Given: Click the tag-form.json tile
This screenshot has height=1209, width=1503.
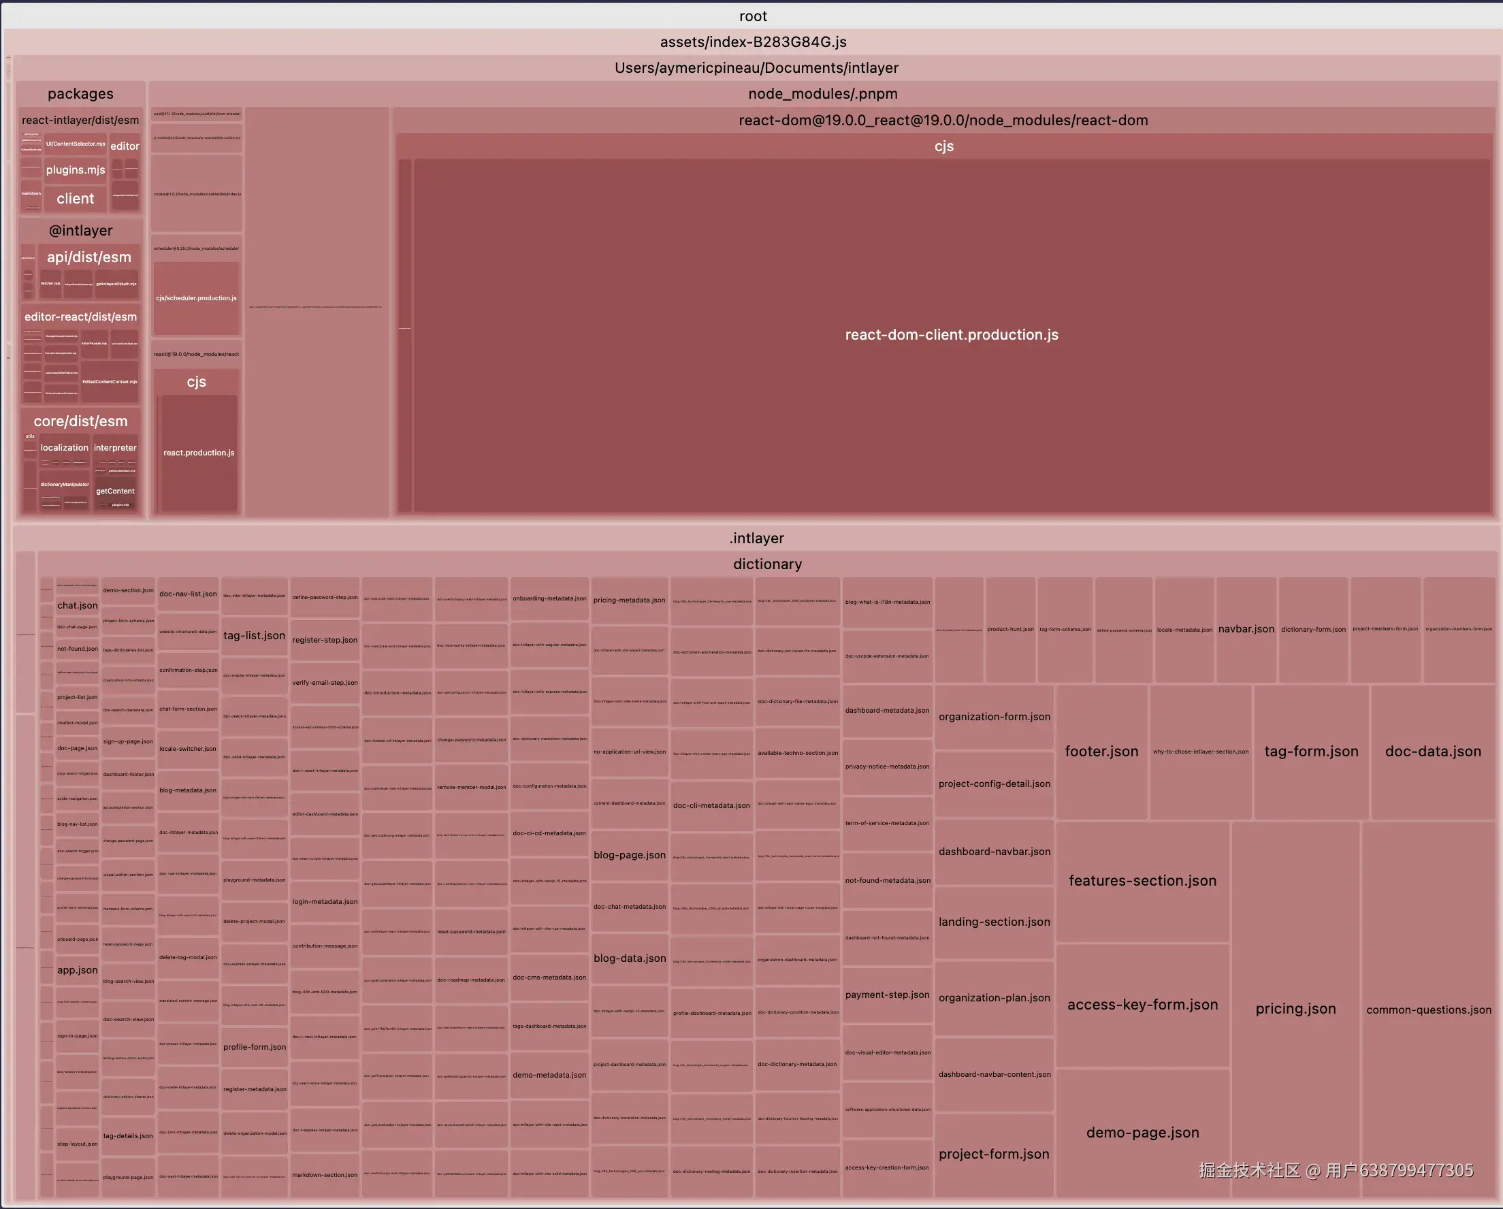Looking at the screenshot, I should 1310,751.
